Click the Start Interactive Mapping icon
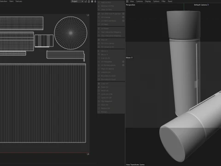Viewport: 221px width, 166px height. 99,32
